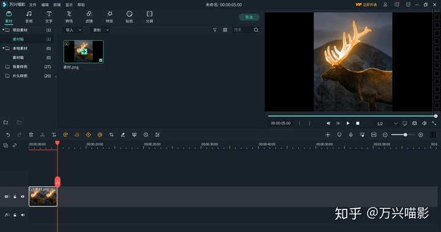Switch to the 转场 transitions tab
The image size is (441, 232).
69,17
